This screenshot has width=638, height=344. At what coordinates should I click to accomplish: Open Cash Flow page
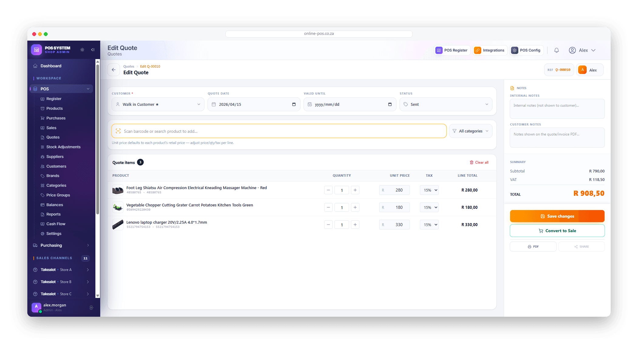[x=56, y=224]
